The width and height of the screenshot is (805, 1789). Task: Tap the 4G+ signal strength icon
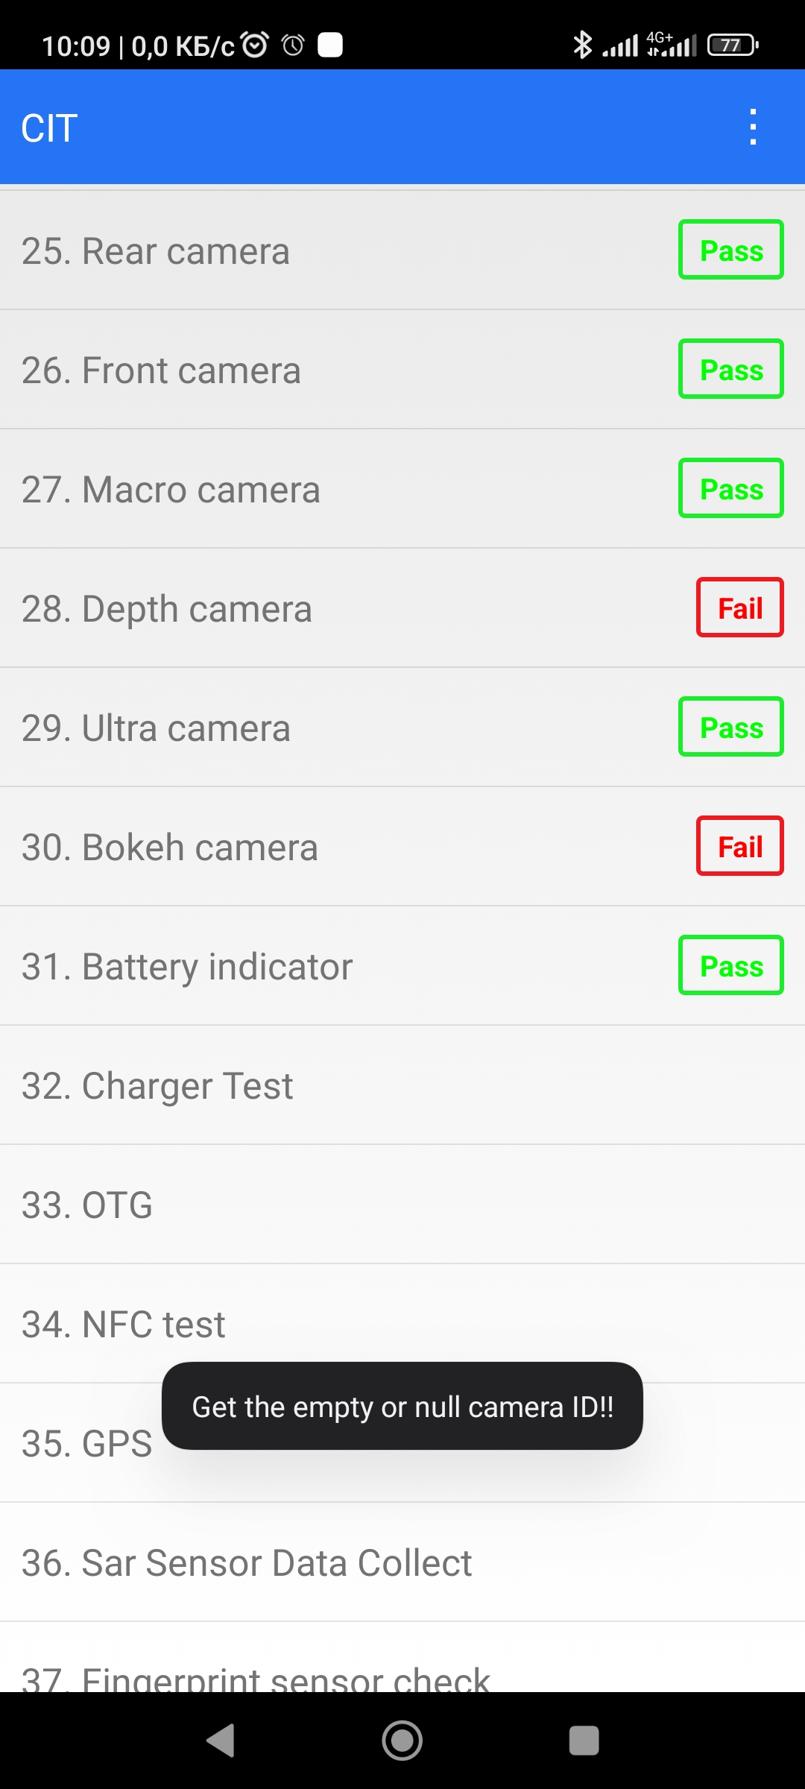672,45
